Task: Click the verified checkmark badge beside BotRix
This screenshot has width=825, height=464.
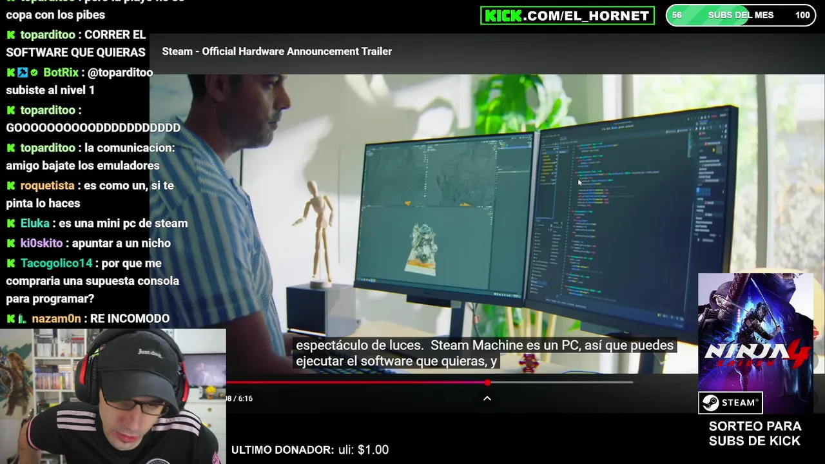Action: click(x=34, y=73)
